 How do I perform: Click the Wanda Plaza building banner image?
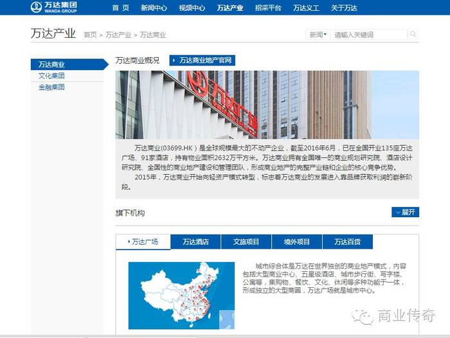(267, 105)
